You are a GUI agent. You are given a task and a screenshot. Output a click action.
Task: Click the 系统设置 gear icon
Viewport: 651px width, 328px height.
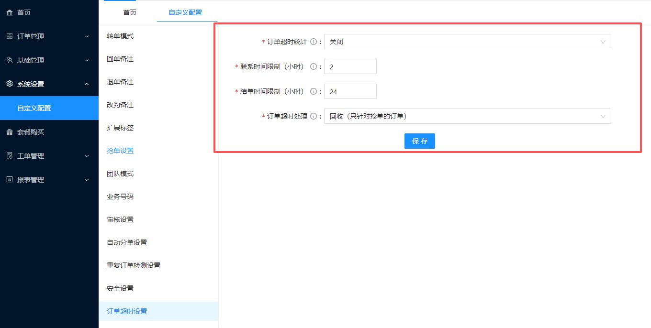coord(10,84)
